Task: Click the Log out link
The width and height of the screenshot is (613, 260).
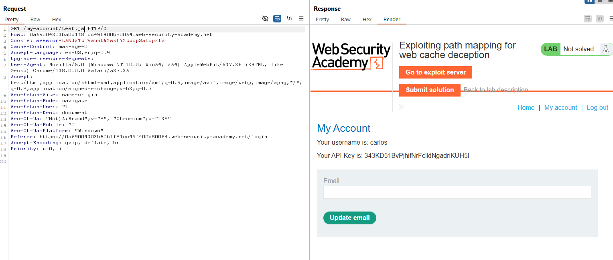Action: [x=597, y=107]
